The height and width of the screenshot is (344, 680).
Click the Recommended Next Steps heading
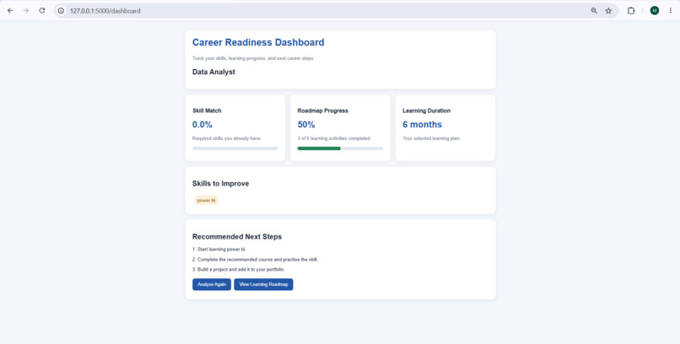click(x=237, y=237)
